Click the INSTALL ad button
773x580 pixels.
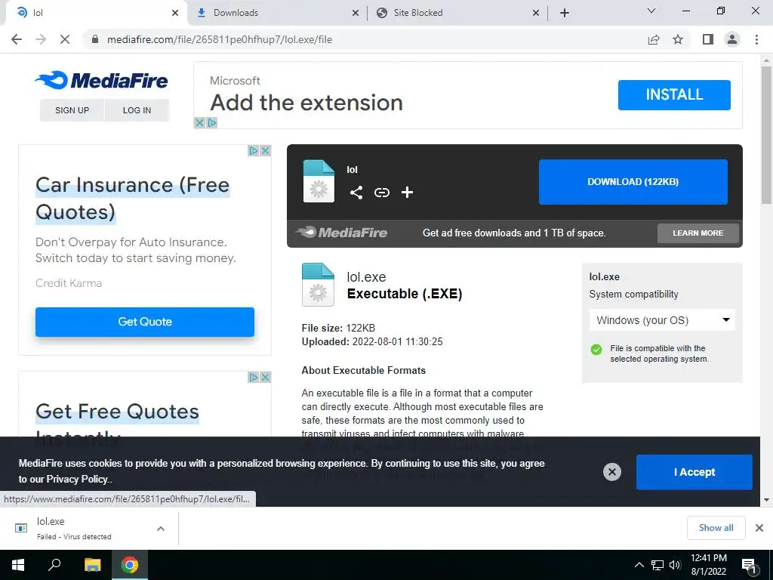[674, 94]
